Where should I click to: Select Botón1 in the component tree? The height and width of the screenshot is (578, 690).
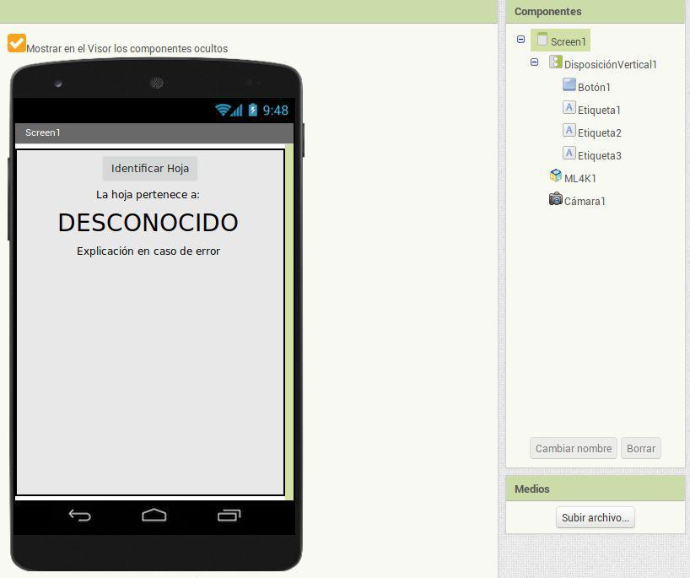[594, 88]
